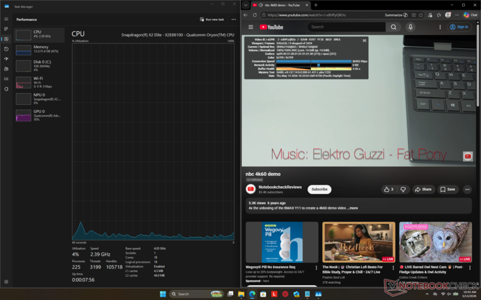Click the YouTube search magnifier button
Image resolution: width=481 pixels, height=300 pixels.
[x=393, y=27]
